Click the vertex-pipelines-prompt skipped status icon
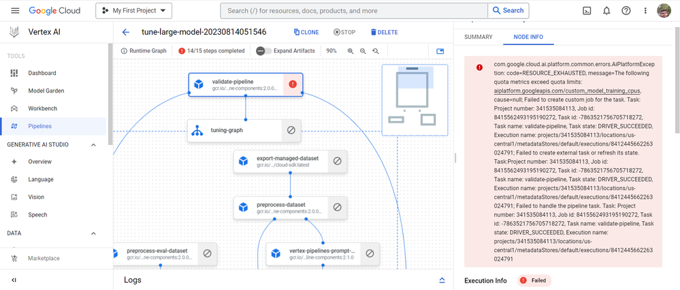The image size is (680, 290). click(370, 253)
